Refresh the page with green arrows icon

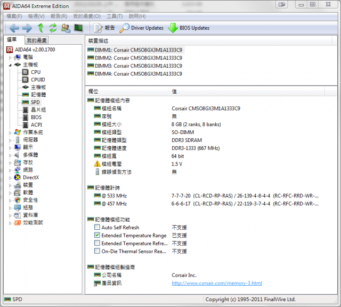pos(53,28)
